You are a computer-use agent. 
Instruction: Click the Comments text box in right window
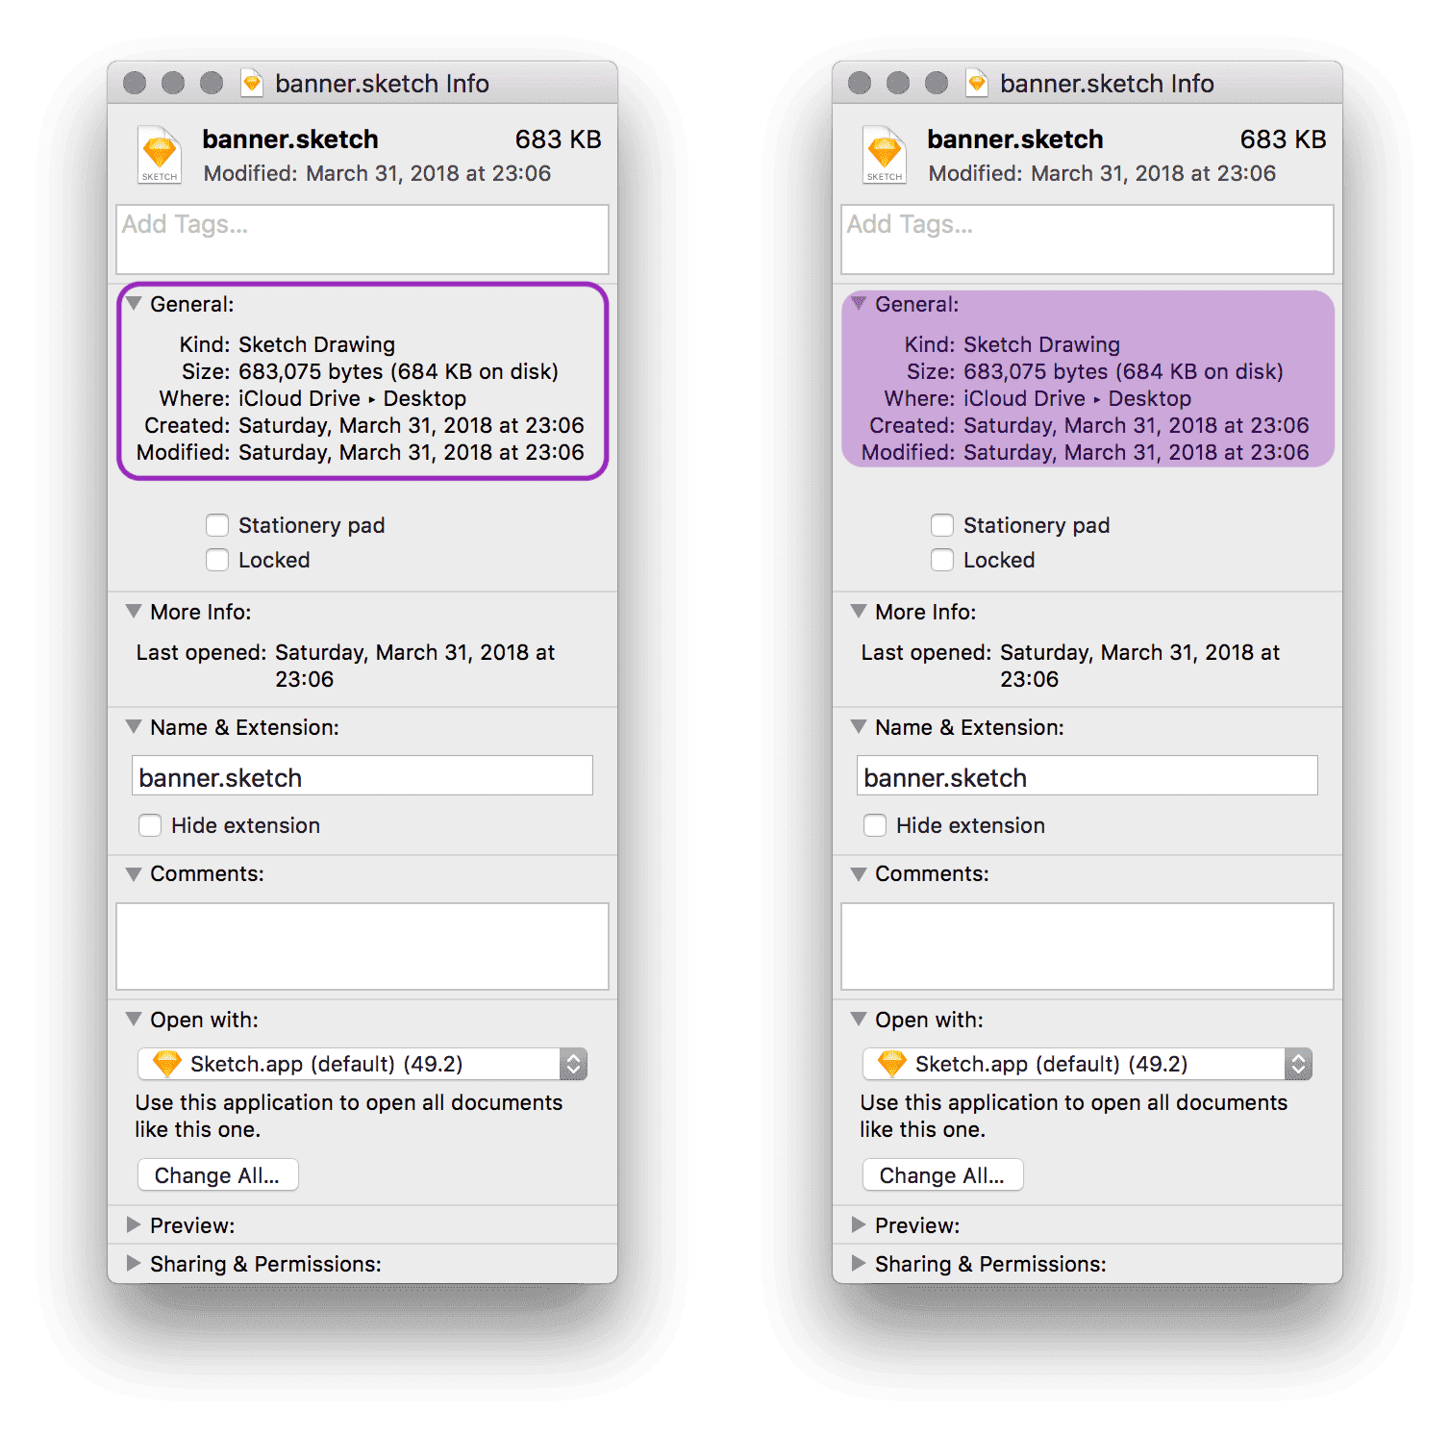click(1087, 945)
